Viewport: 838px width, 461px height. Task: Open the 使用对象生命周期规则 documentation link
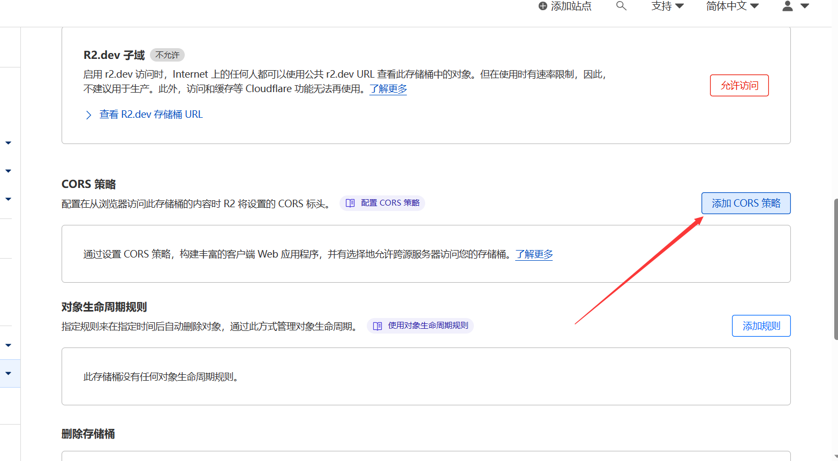click(420, 326)
